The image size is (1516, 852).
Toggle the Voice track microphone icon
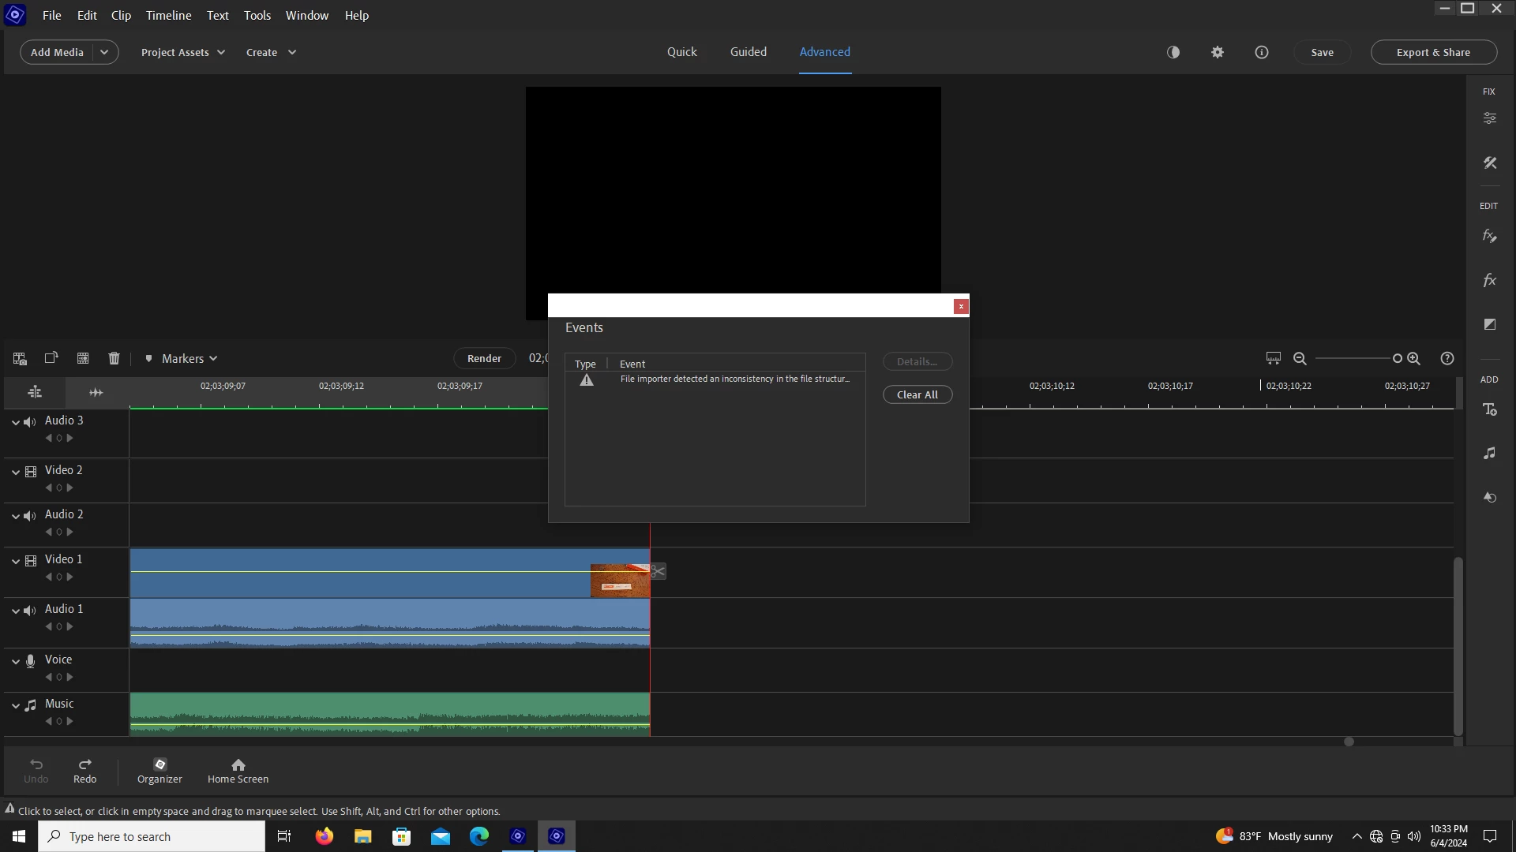(x=31, y=661)
